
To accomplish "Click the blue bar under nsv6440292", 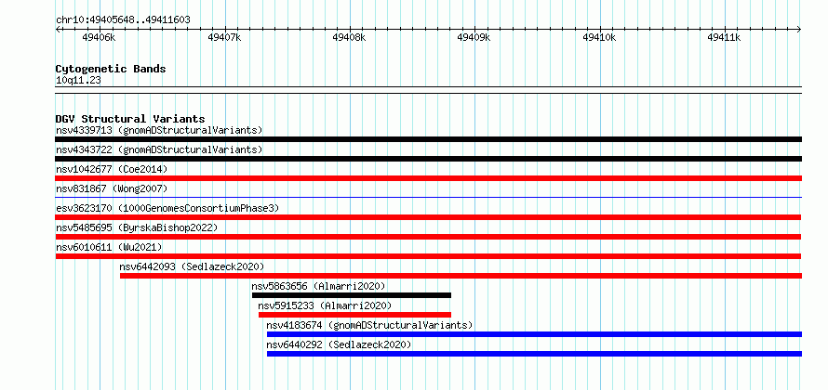I will [534, 354].
